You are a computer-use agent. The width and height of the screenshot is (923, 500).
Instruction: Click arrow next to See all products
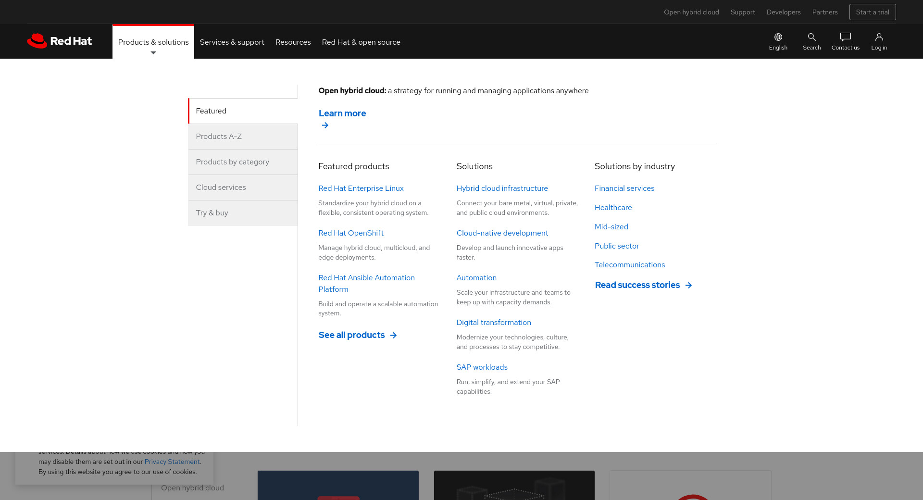(393, 336)
